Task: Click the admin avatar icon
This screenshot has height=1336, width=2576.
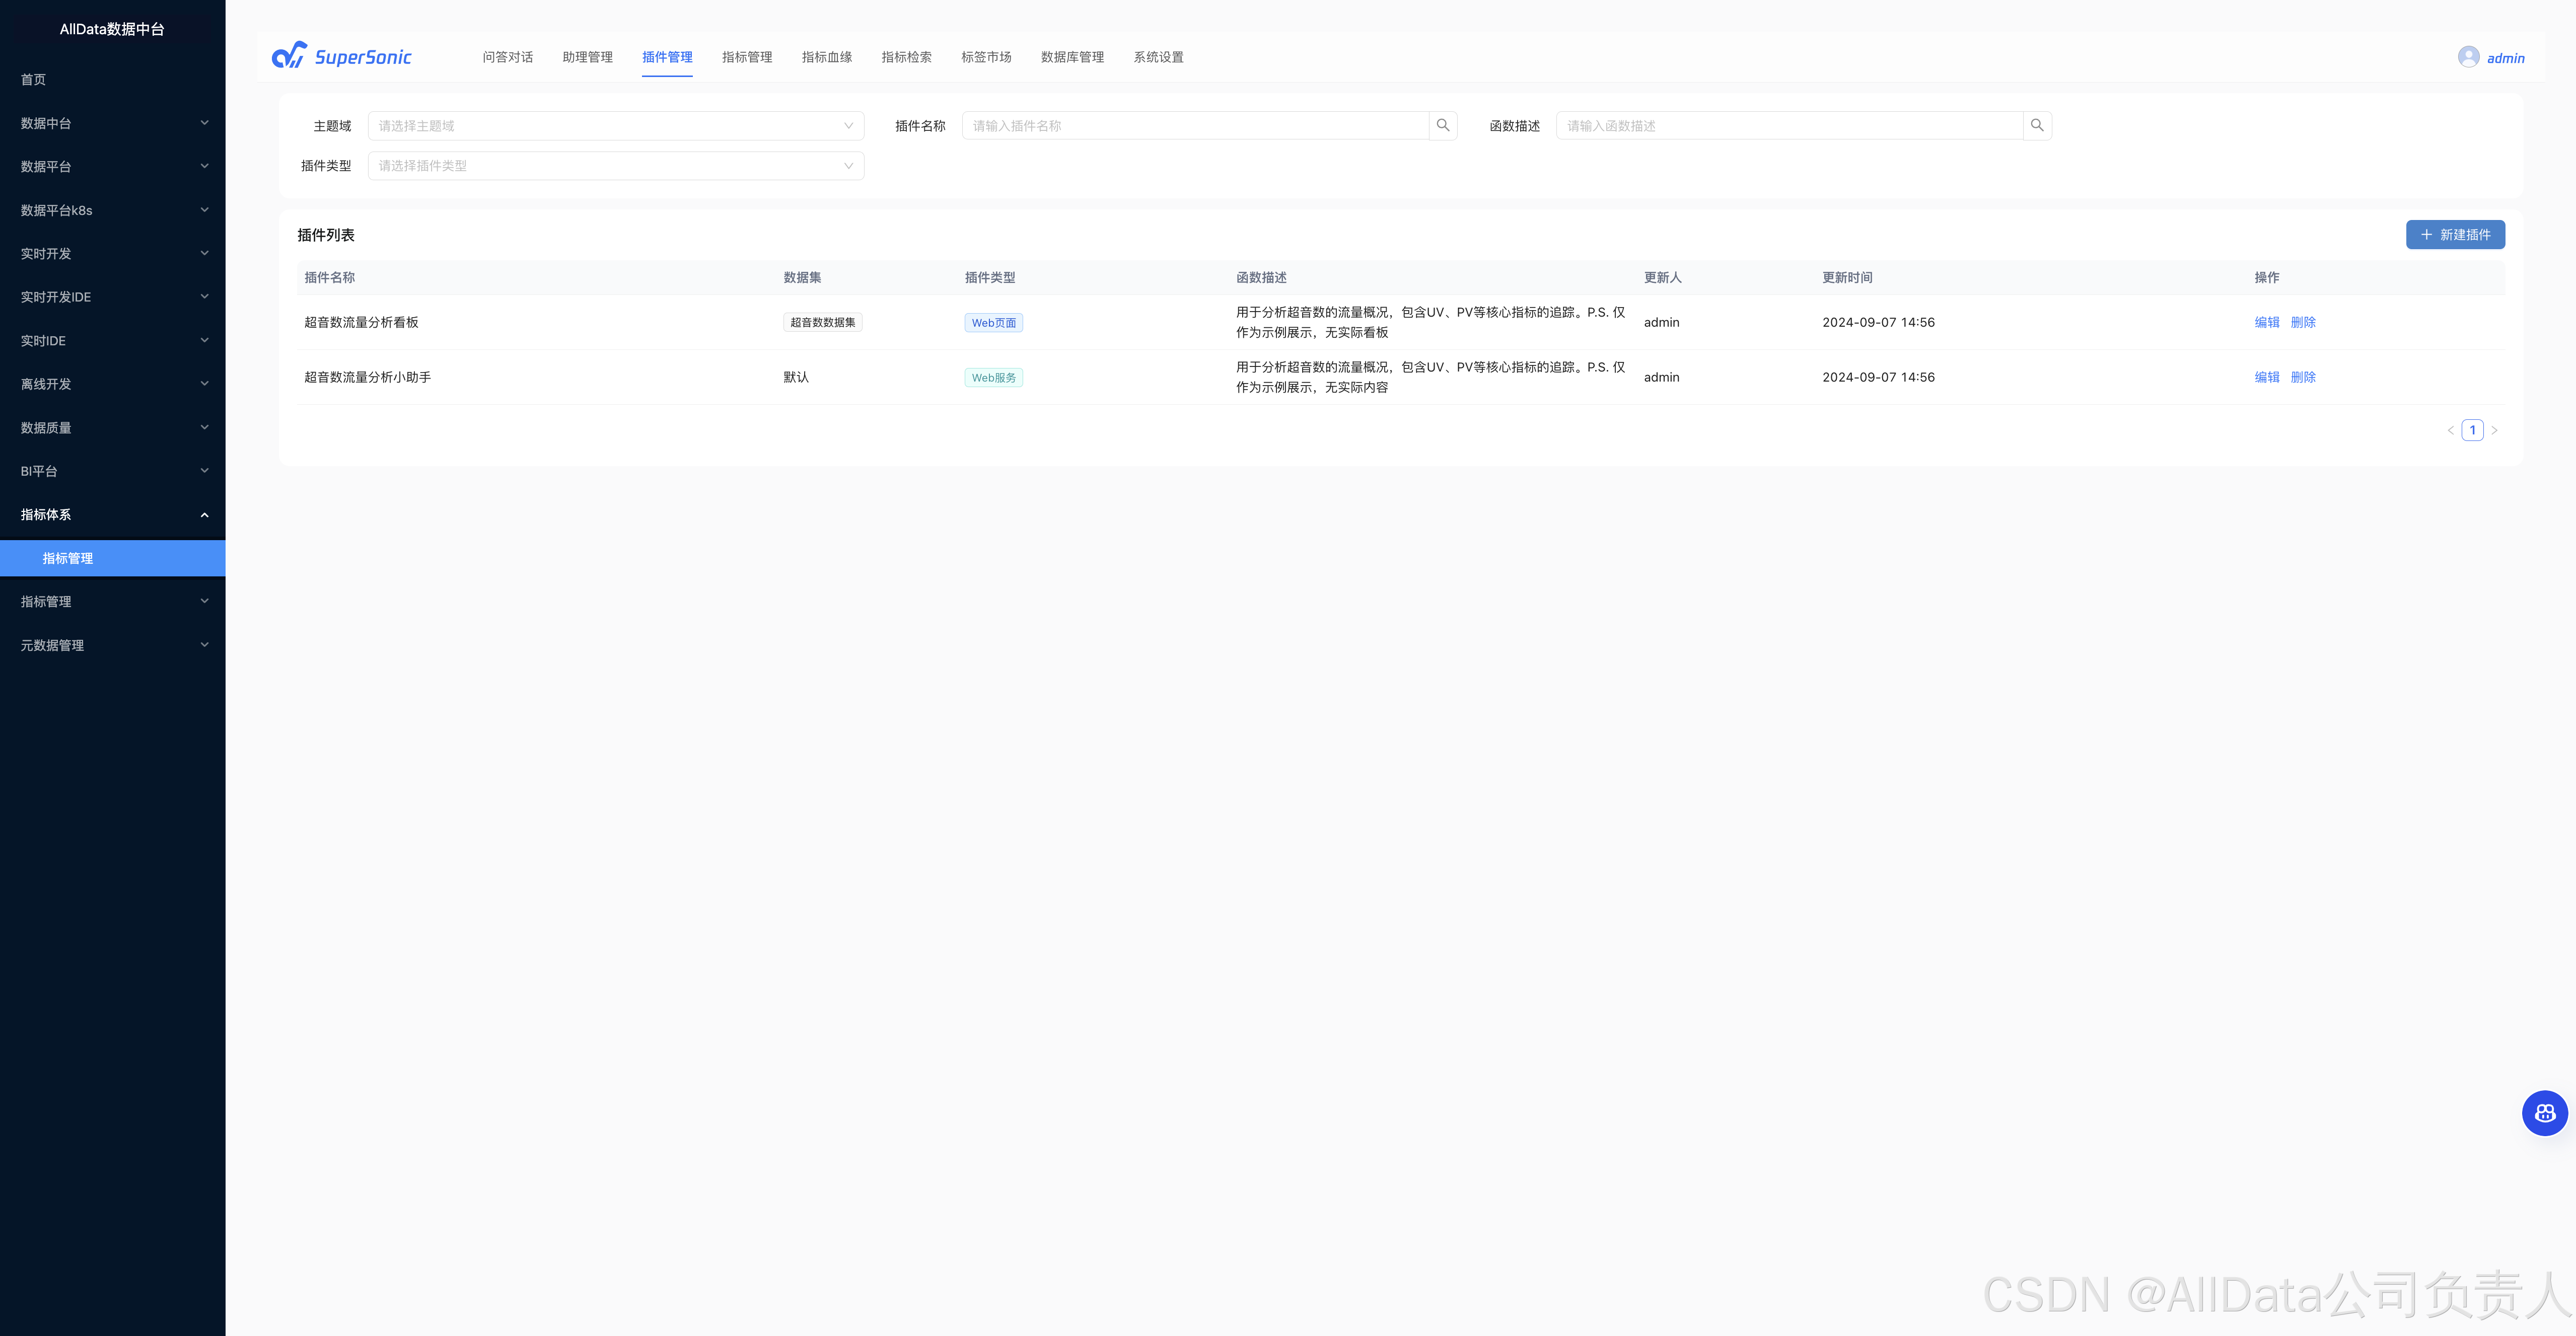Action: point(2468,57)
